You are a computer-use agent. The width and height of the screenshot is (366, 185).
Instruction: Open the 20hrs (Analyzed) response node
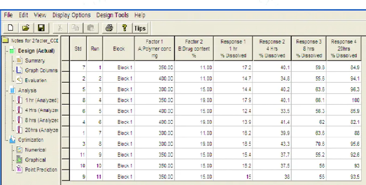42,130
